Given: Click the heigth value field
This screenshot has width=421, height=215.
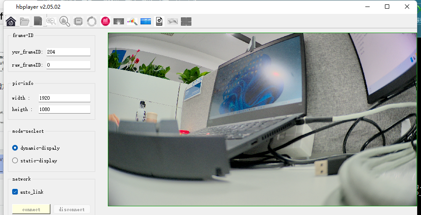Looking at the screenshot, I should [x=64, y=109].
